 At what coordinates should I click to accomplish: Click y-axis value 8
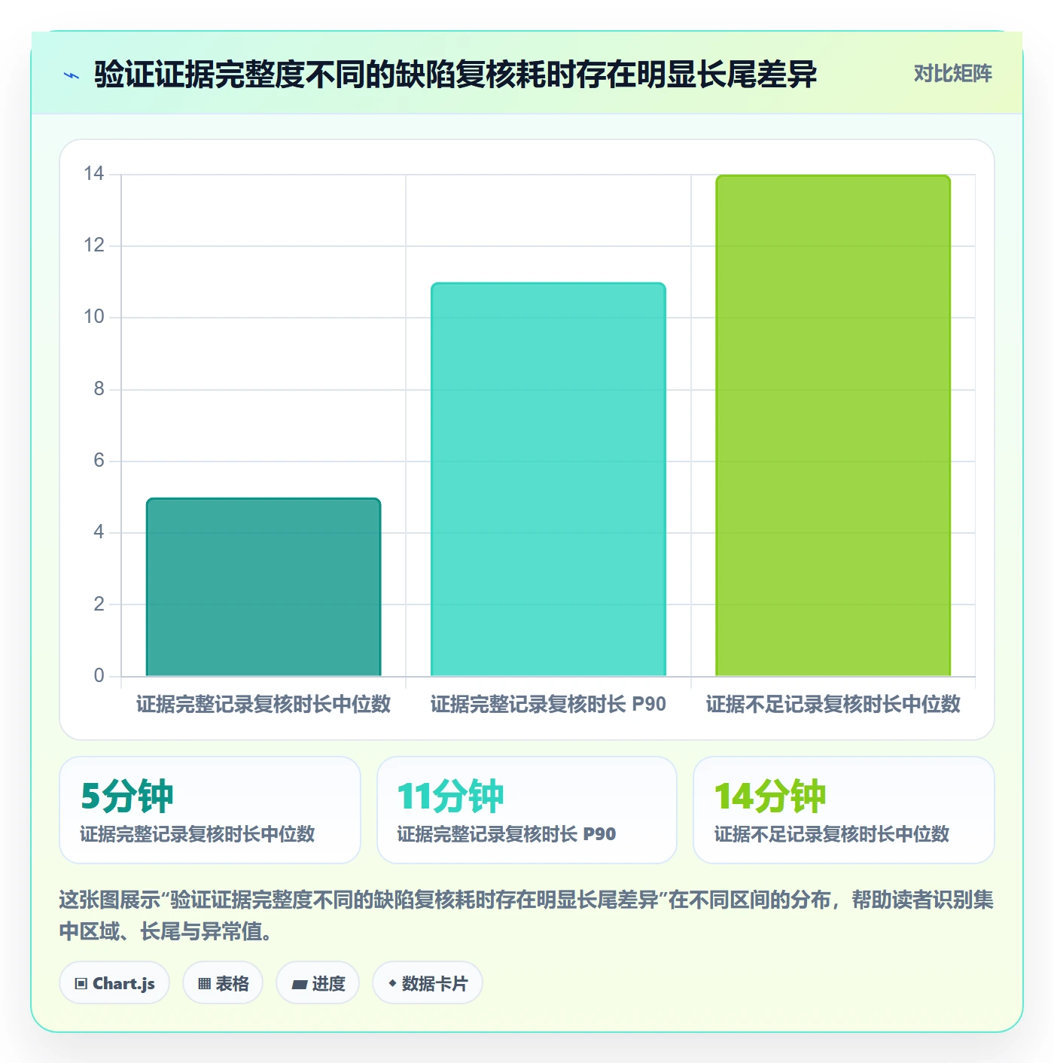click(99, 389)
